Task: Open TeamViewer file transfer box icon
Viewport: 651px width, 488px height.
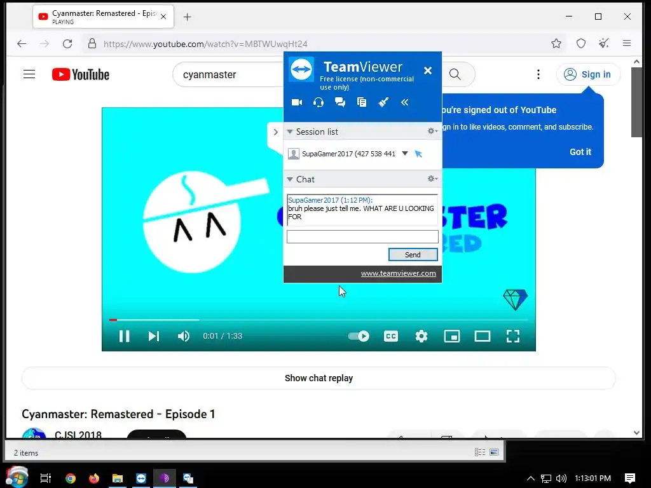Action: [362, 102]
